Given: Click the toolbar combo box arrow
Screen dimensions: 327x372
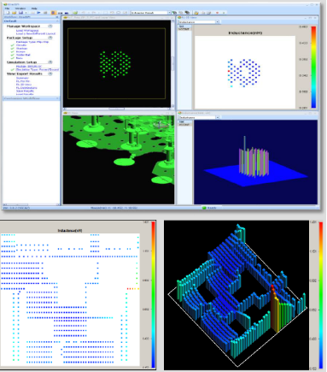Looking at the screenshot, I should coord(169,13).
